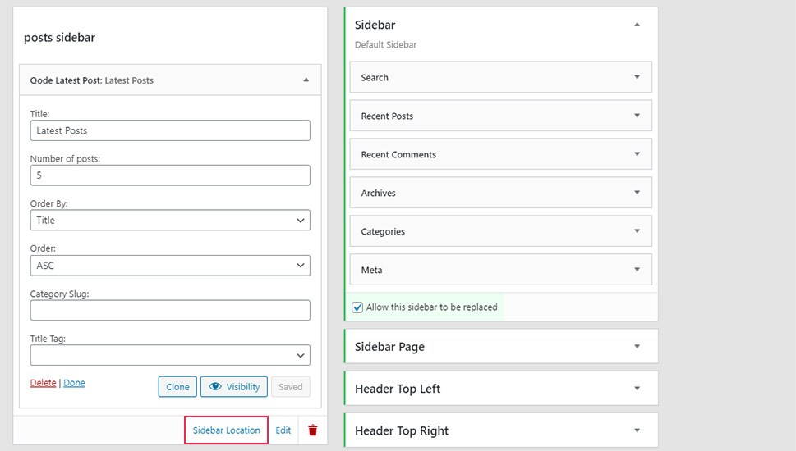Delete posts sidebar with red trash icon

[313, 430]
